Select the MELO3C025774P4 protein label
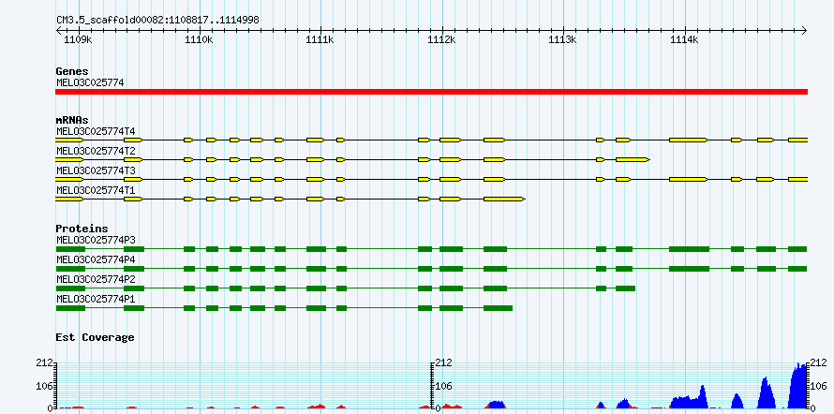Image resolution: width=834 pixels, height=414 pixels. coord(96,259)
